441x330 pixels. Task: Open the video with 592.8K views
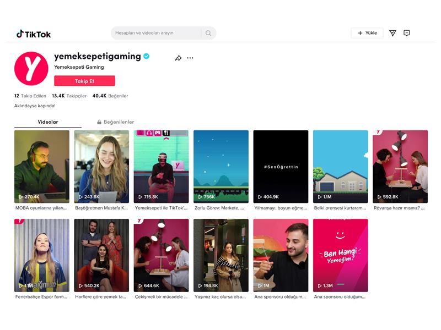pos(400,167)
